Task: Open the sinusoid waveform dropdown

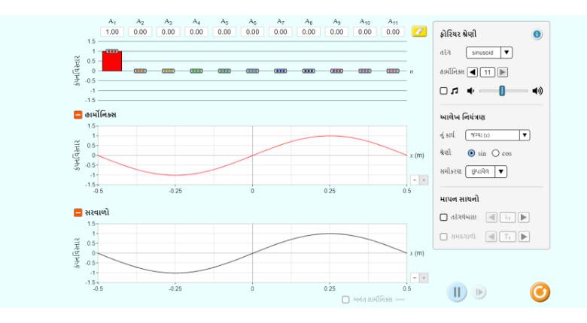Action: tap(488, 53)
